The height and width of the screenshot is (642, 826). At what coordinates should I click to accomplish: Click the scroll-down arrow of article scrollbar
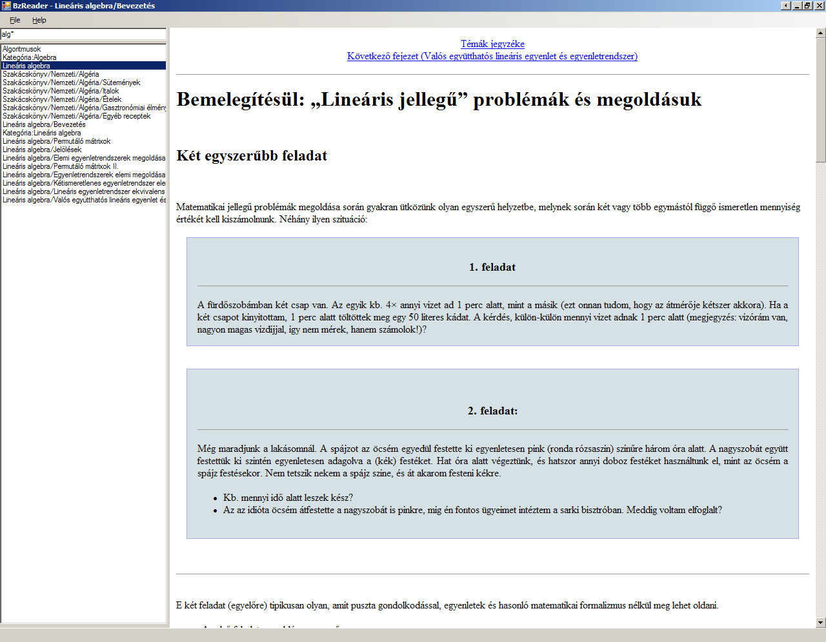click(x=821, y=623)
